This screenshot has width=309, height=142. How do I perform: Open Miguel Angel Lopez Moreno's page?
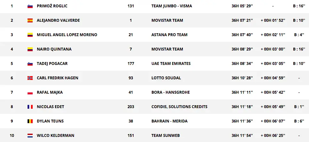(67, 35)
